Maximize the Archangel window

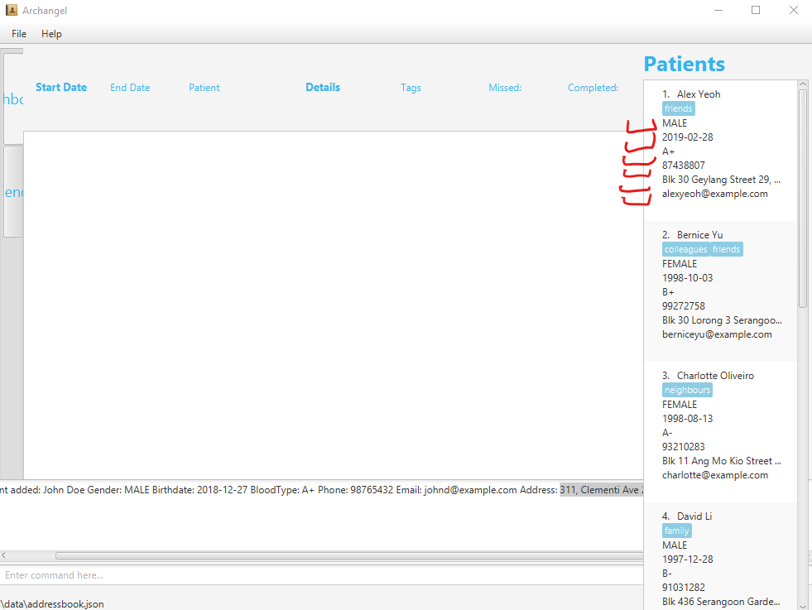pyautogui.click(x=756, y=11)
